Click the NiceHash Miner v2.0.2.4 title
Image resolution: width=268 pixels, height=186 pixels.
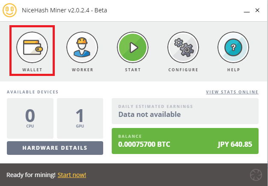click(x=65, y=10)
